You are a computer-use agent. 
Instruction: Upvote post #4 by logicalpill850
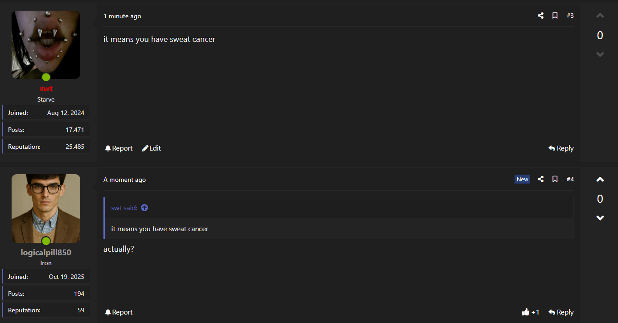(600, 180)
